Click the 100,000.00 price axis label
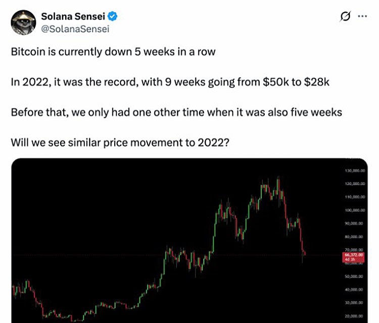 pos(355,210)
